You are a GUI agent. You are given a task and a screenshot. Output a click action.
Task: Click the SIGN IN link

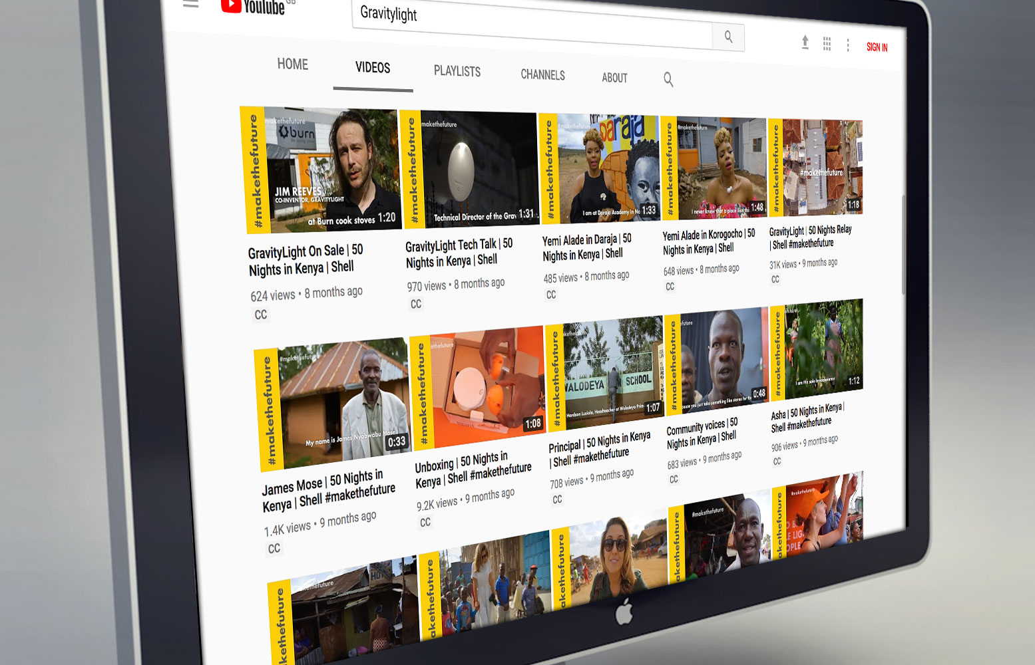(x=877, y=47)
